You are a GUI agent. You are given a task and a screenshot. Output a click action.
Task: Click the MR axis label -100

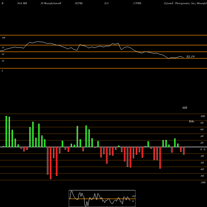pyautogui.click(x=203, y=183)
